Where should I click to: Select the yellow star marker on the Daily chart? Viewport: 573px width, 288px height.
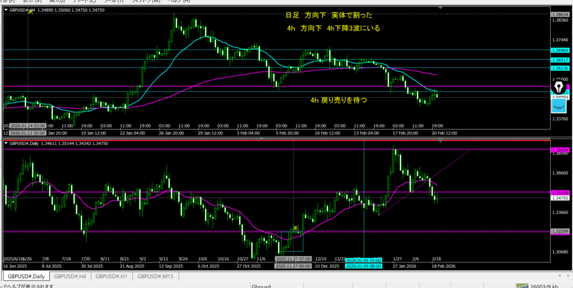click(295, 228)
